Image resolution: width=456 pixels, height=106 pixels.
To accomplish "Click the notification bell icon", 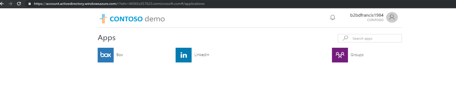I will pyautogui.click(x=332, y=18).
